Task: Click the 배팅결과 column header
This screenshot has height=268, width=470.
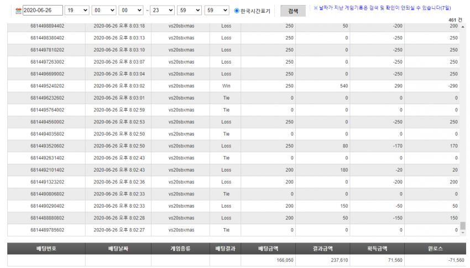Action: tap(226, 249)
